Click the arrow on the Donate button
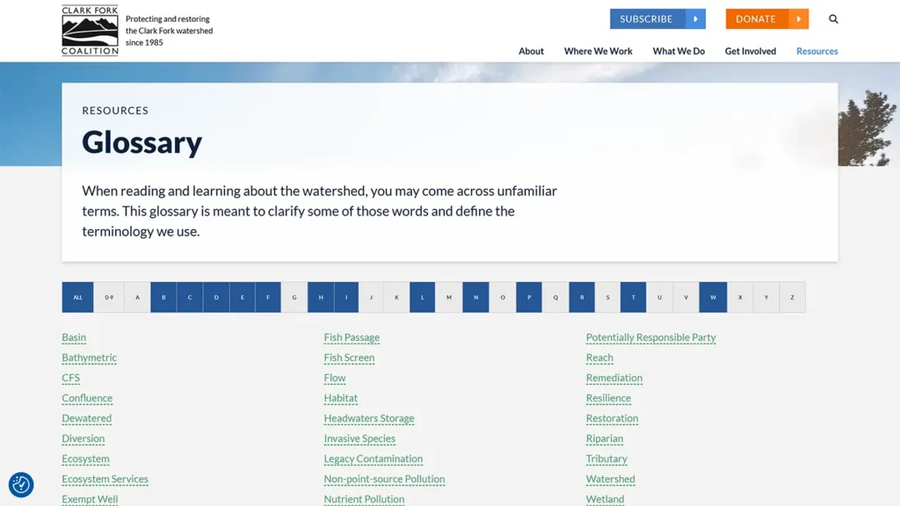The height and width of the screenshot is (506, 900). (x=798, y=19)
